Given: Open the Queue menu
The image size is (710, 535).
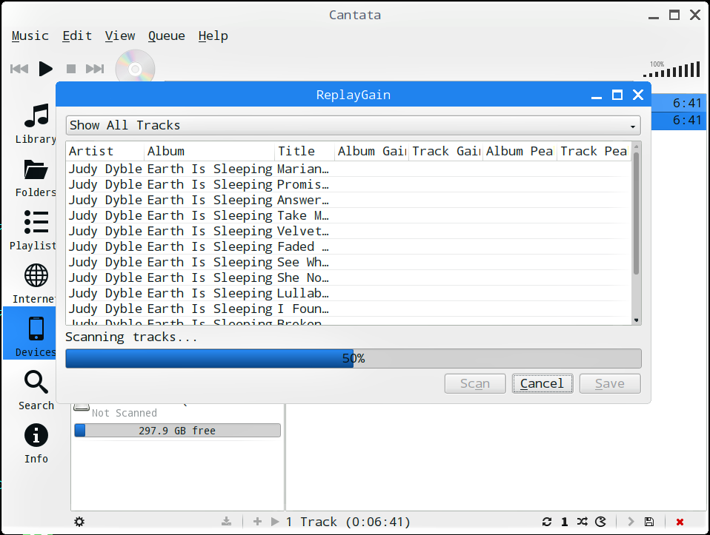Looking at the screenshot, I should click(x=166, y=36).
